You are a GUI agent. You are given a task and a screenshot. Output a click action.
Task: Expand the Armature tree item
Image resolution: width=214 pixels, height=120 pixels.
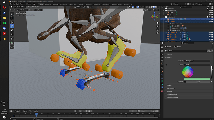166,19
